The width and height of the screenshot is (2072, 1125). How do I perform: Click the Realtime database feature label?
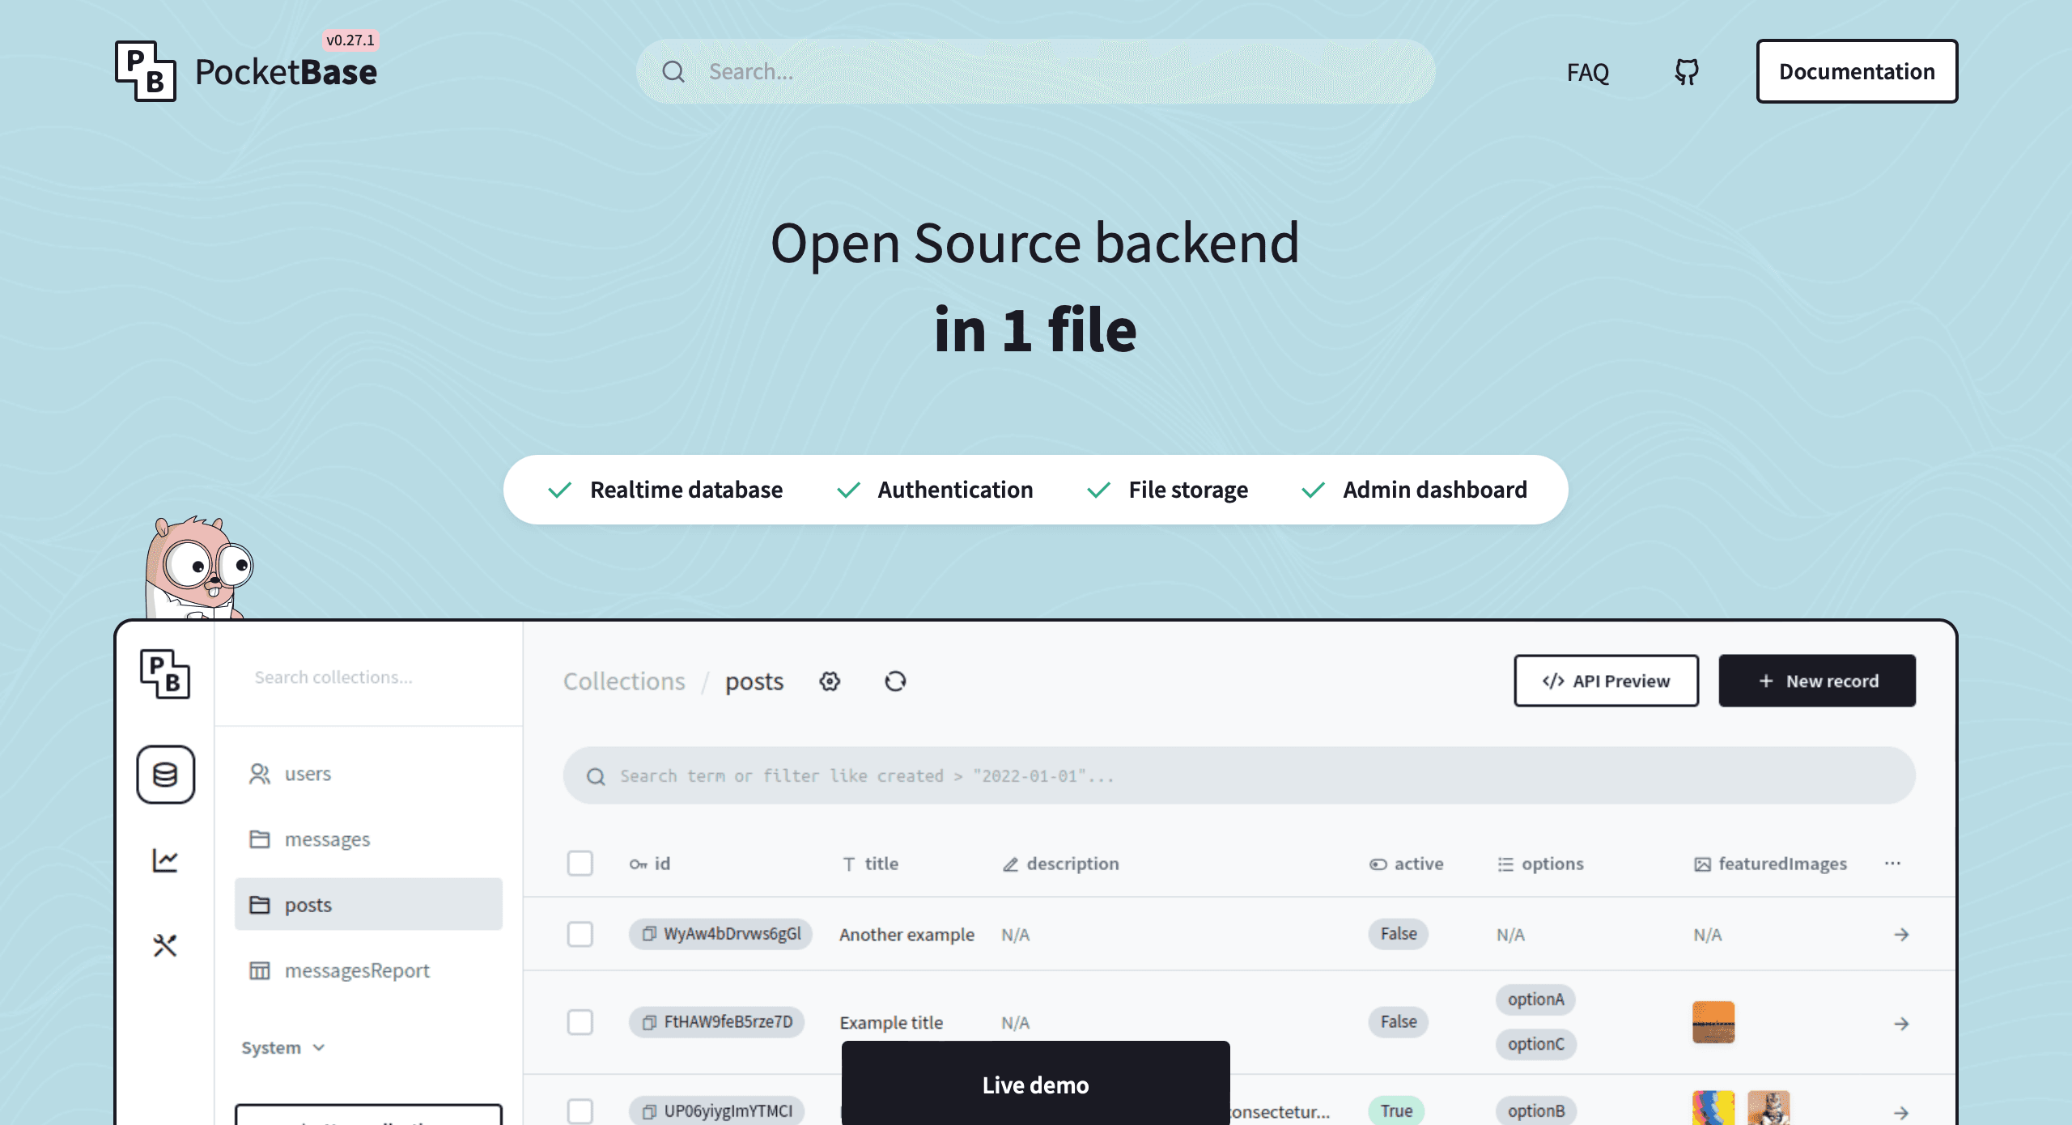coord(686,490)
